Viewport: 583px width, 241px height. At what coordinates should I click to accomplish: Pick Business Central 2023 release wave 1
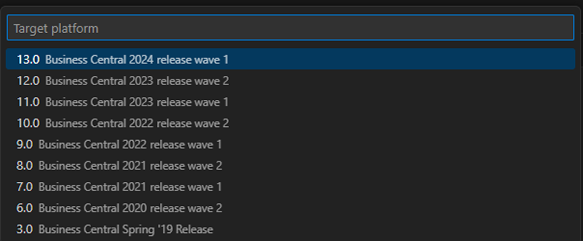click(137, 102)
